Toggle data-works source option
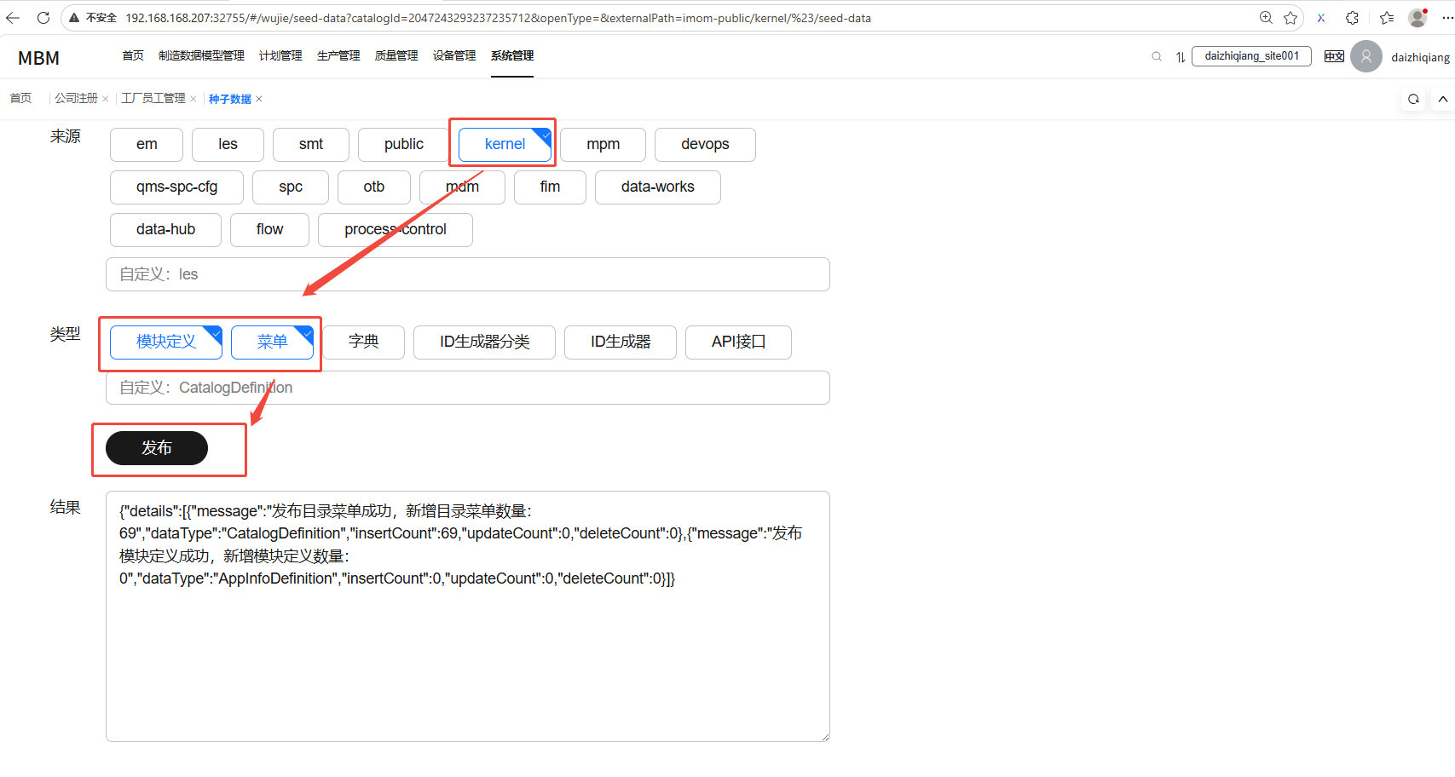The image size is (1455, 777). pos(658,187)
